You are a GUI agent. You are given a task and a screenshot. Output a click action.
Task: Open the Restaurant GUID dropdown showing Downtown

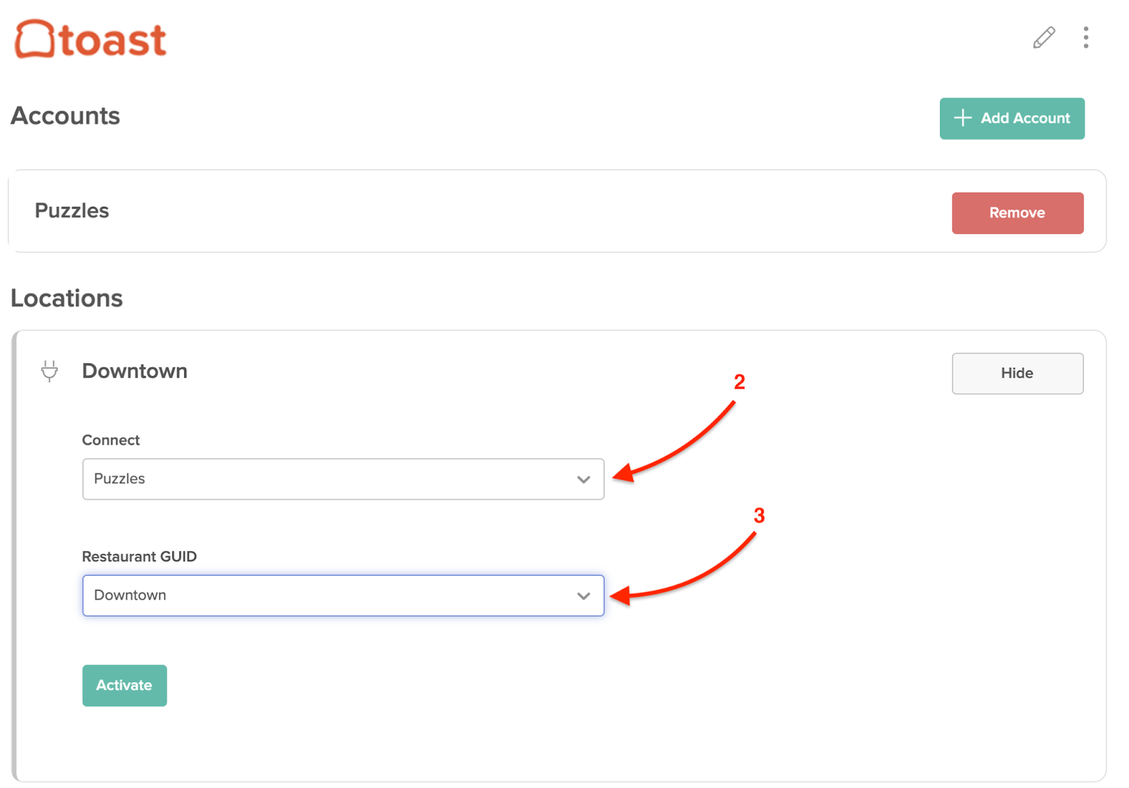(x=343, y=595)
